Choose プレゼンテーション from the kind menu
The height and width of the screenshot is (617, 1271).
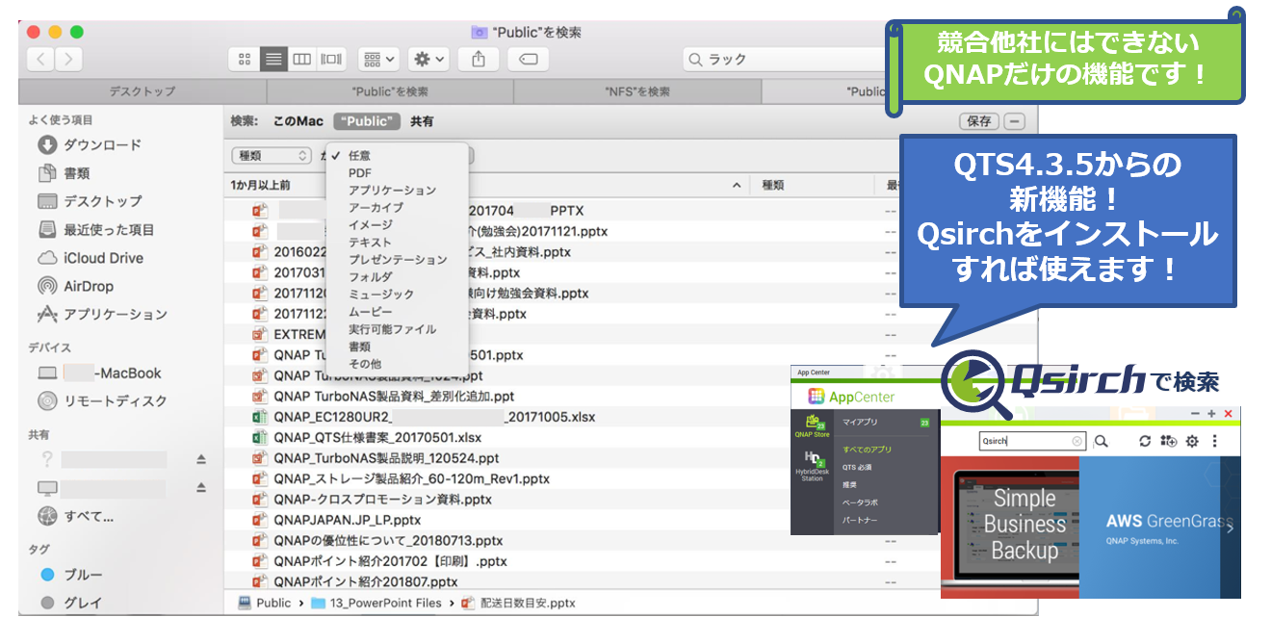tap(398, 260)
